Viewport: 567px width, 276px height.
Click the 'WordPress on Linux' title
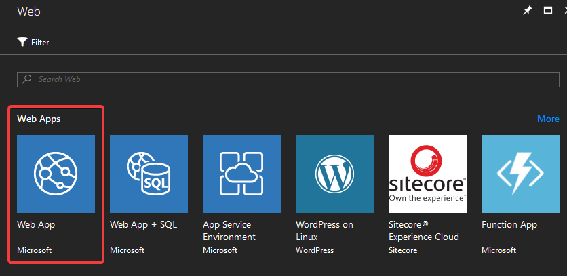pyautogui.click(x=324, y=231)
